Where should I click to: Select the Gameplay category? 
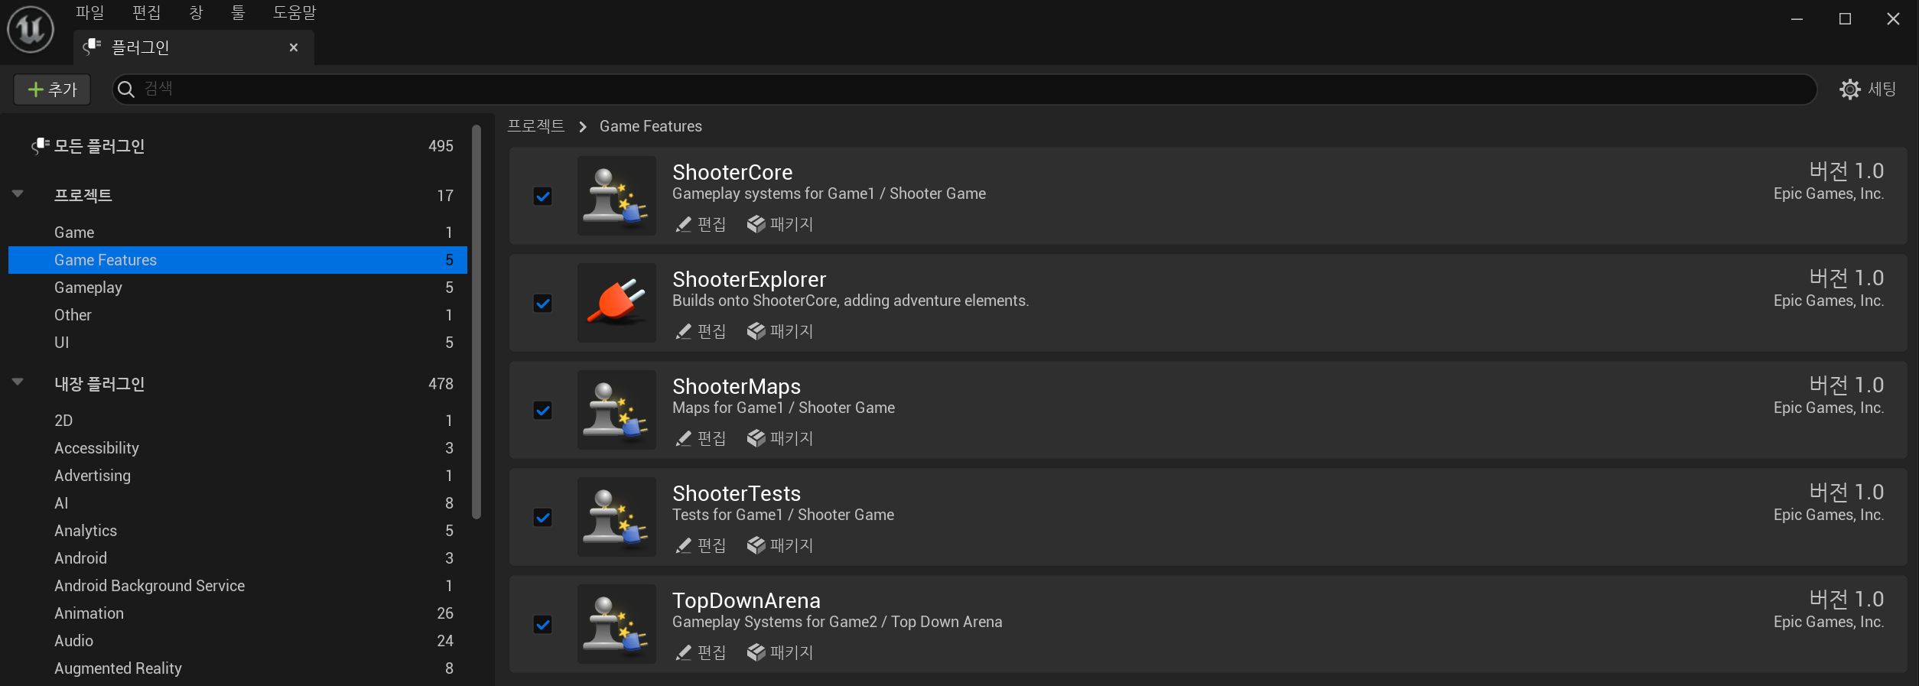(x=238, y=288)
